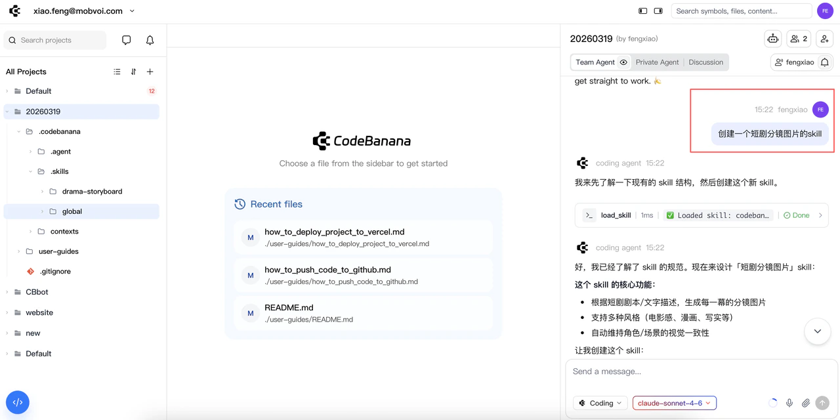Click the CodeBanana logo in top bar
The height and width of the screenshot is (420, 840).
14,11
